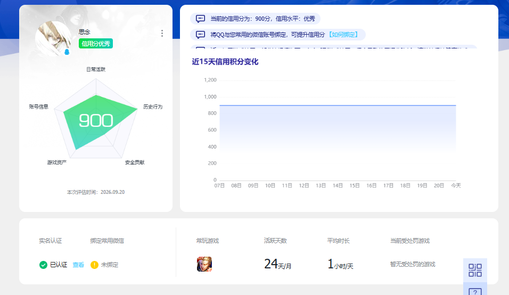Open the 查看 verification link

pos(78,265)
